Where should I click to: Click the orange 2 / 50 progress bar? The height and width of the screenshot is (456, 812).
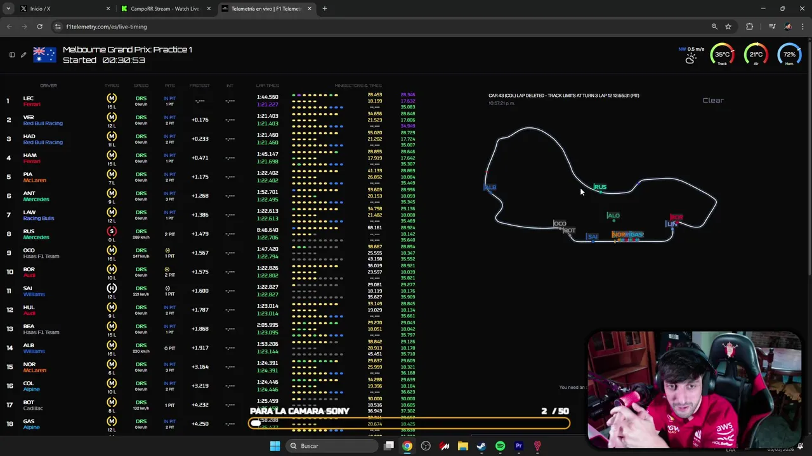tap(409, 423)
